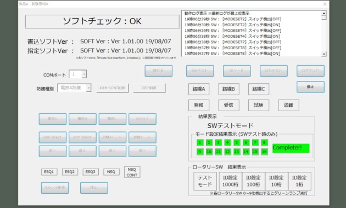Click green indicator lamp number 1

(200, 142)
